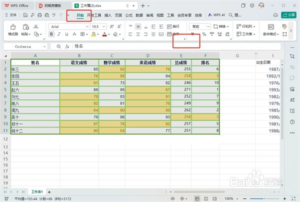This screenshot has width=300, height=202.
Task: Toggle Italic formatting button
Action: (x=59, y=34)
